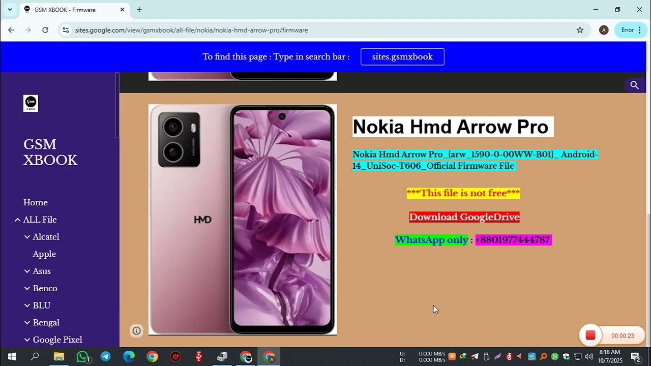Click the HMD Arrow Pro phone image
Image resolution: width=651 pixels, height=366 pixels.
point(243,220)
